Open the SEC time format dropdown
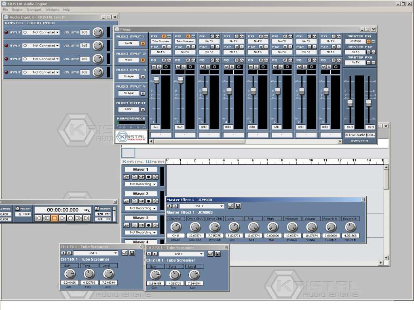The image size is (414, 310). pyautogui.click(x=87, y=210)
